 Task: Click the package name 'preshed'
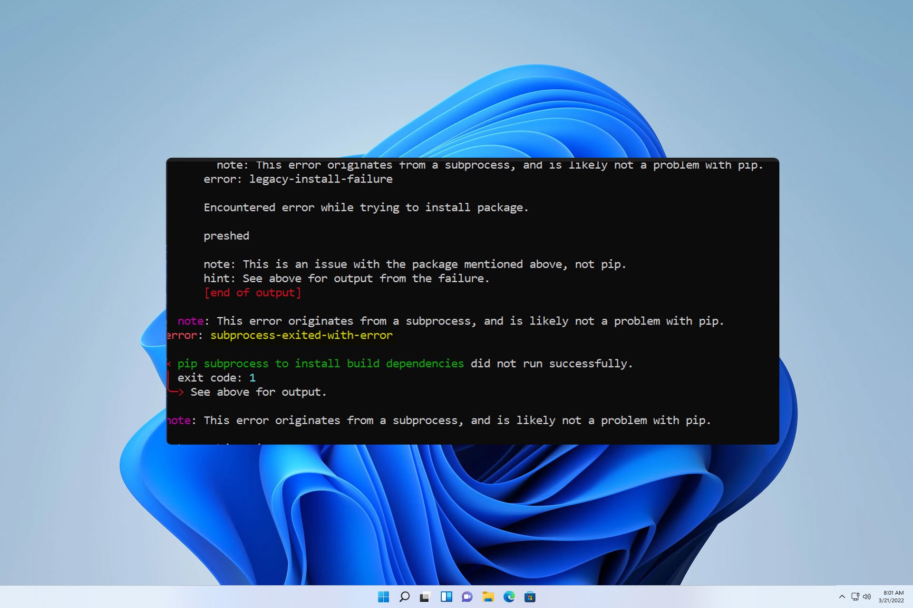coord(226,236)
